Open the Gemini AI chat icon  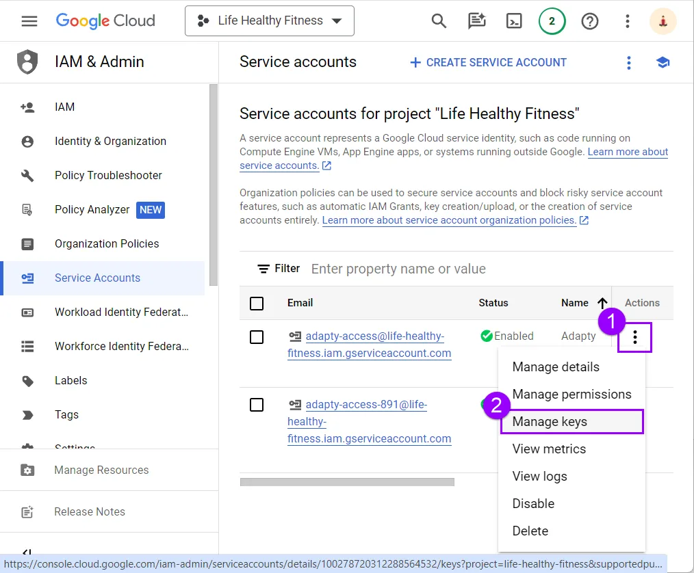point(476,21)
